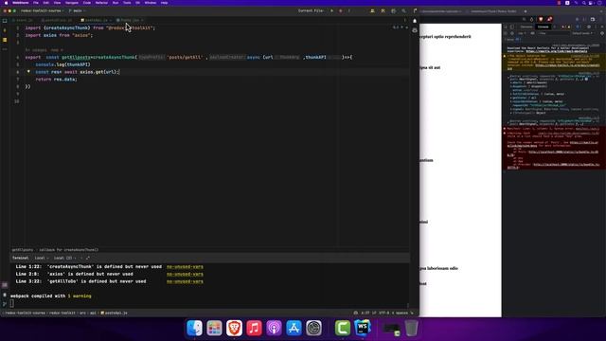Viewport: 606px width, 341px height.
Task: Click the 'return res.data;' code line
Action: coord(57,80)
